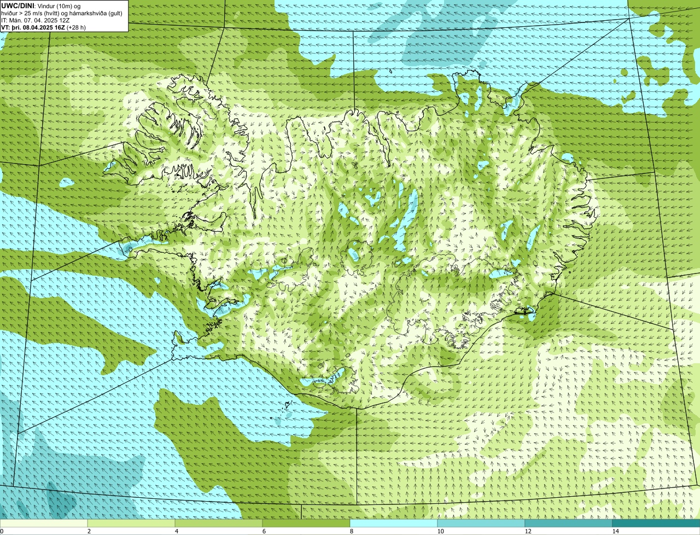Click the "VT: þri. 08.04.2025 16Z (+28 h)" line

(43, 27)
